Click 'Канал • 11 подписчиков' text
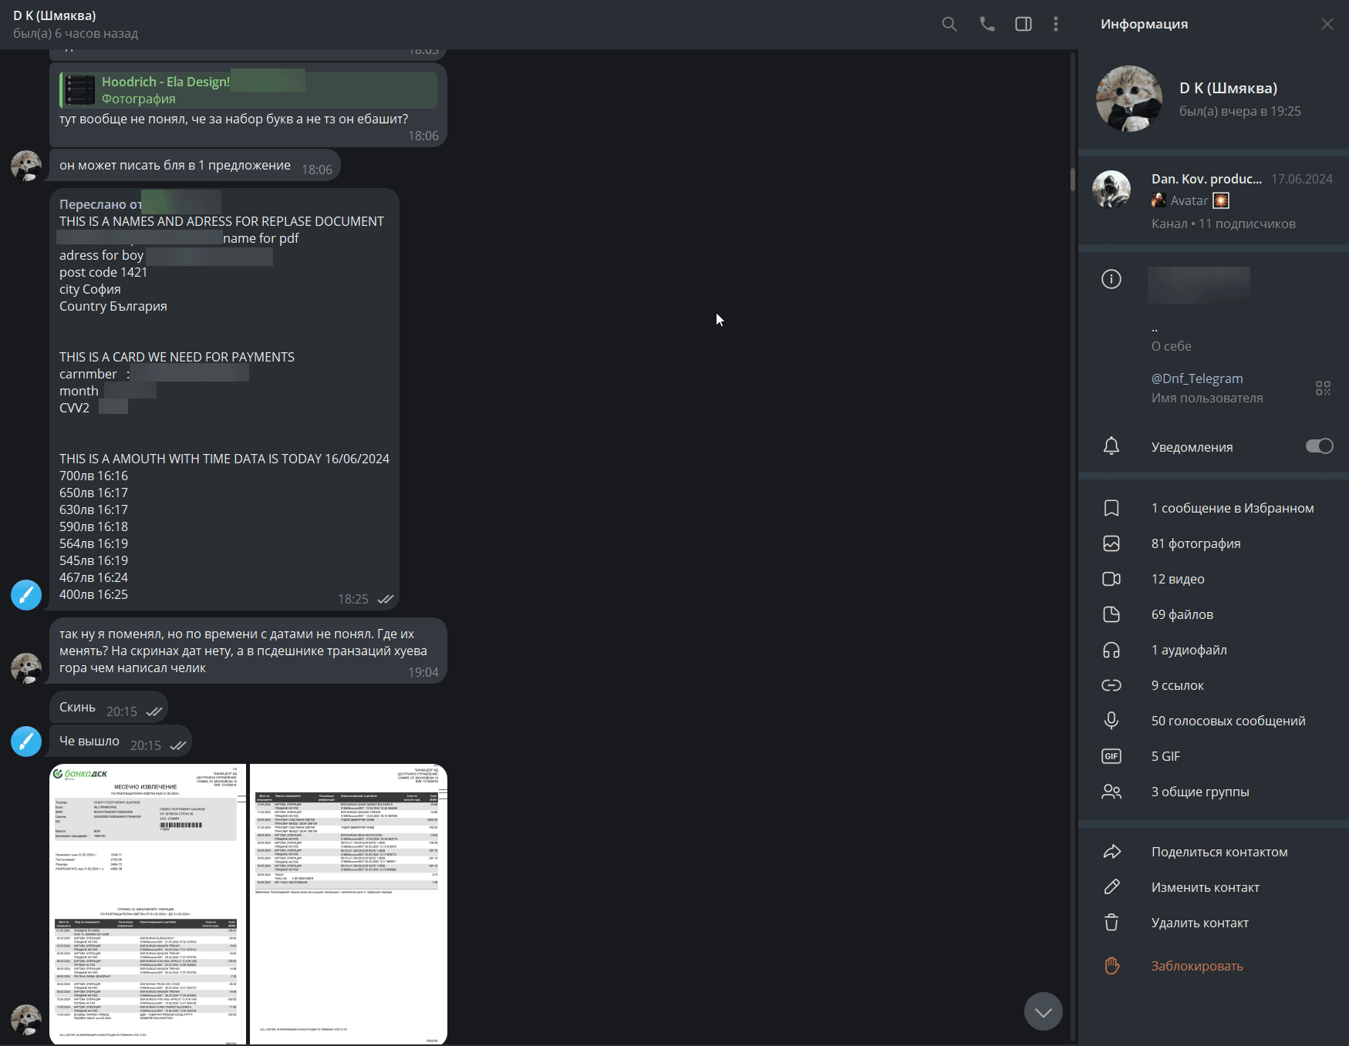Image resolution: width=1349 pixels, height=1046 pixels. [1223, 224]
